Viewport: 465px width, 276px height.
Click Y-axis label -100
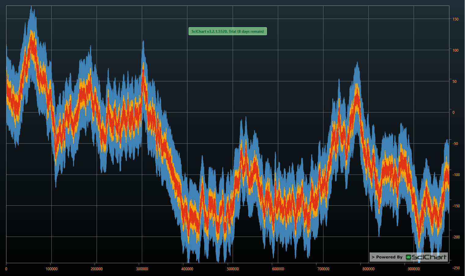[456, 175]
